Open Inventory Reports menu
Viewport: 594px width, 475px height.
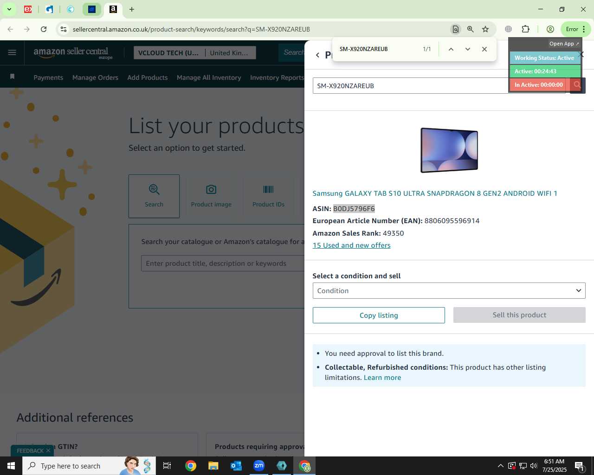(x=277, y=77)
